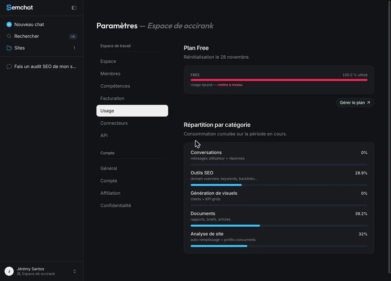Open the Général account tab

click(x=132, y=168)
